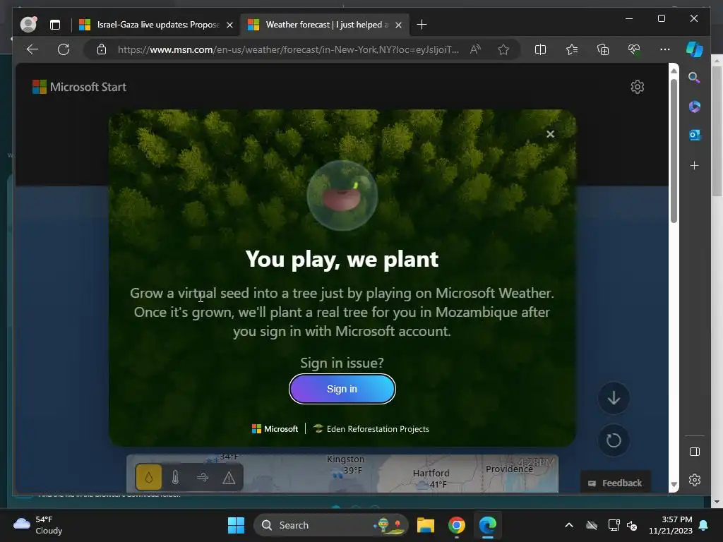This screenshot has width=723, height=542.
Task: Open the sidebar Search icon
Action: [x=695, y=78]
